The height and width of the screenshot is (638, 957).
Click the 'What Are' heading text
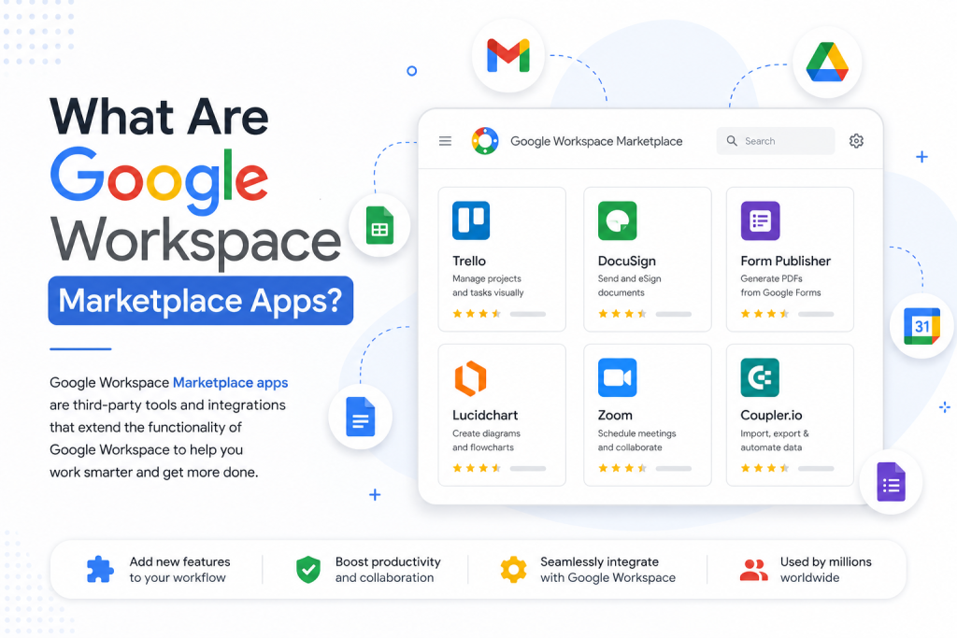click(x=159, y=116)
